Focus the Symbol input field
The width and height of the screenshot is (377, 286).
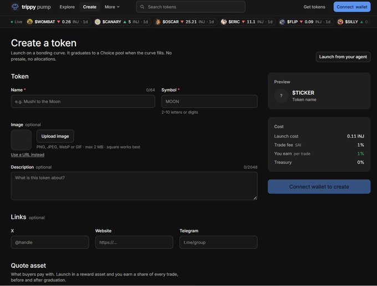(x=210, y=102)
